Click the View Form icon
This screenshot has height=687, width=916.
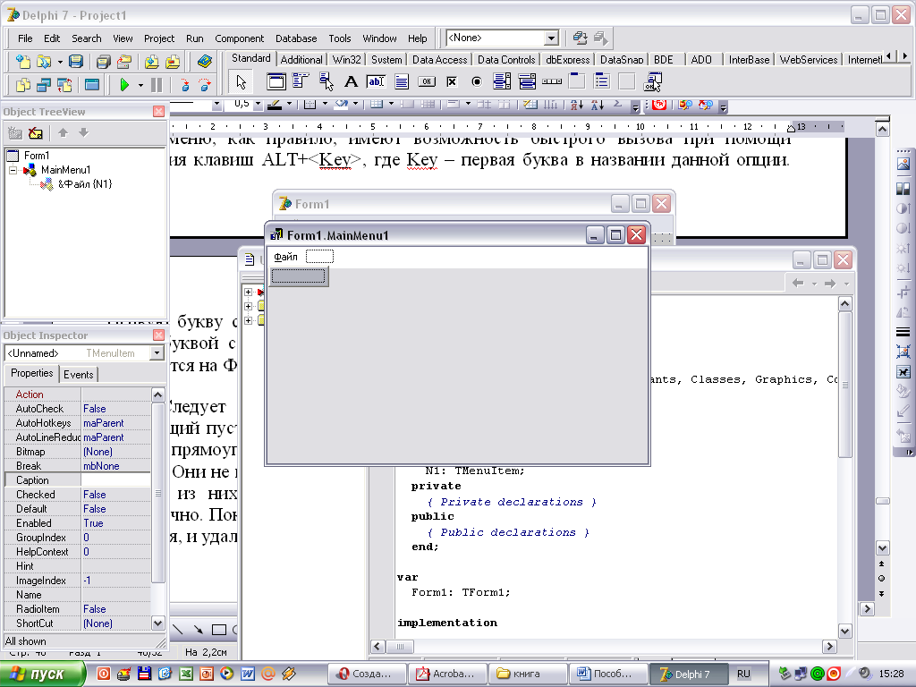(44, 85)
